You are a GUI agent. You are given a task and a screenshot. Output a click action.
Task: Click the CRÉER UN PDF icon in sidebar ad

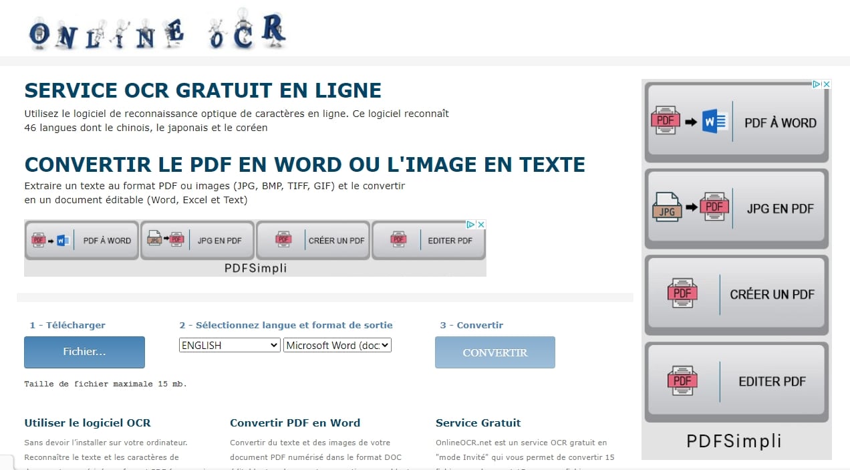pos(735,295)
